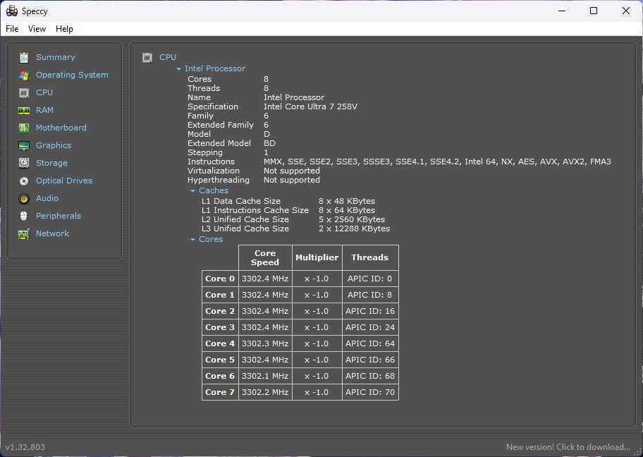Collapse the Caches section arrow

click(x=192, y=190)
